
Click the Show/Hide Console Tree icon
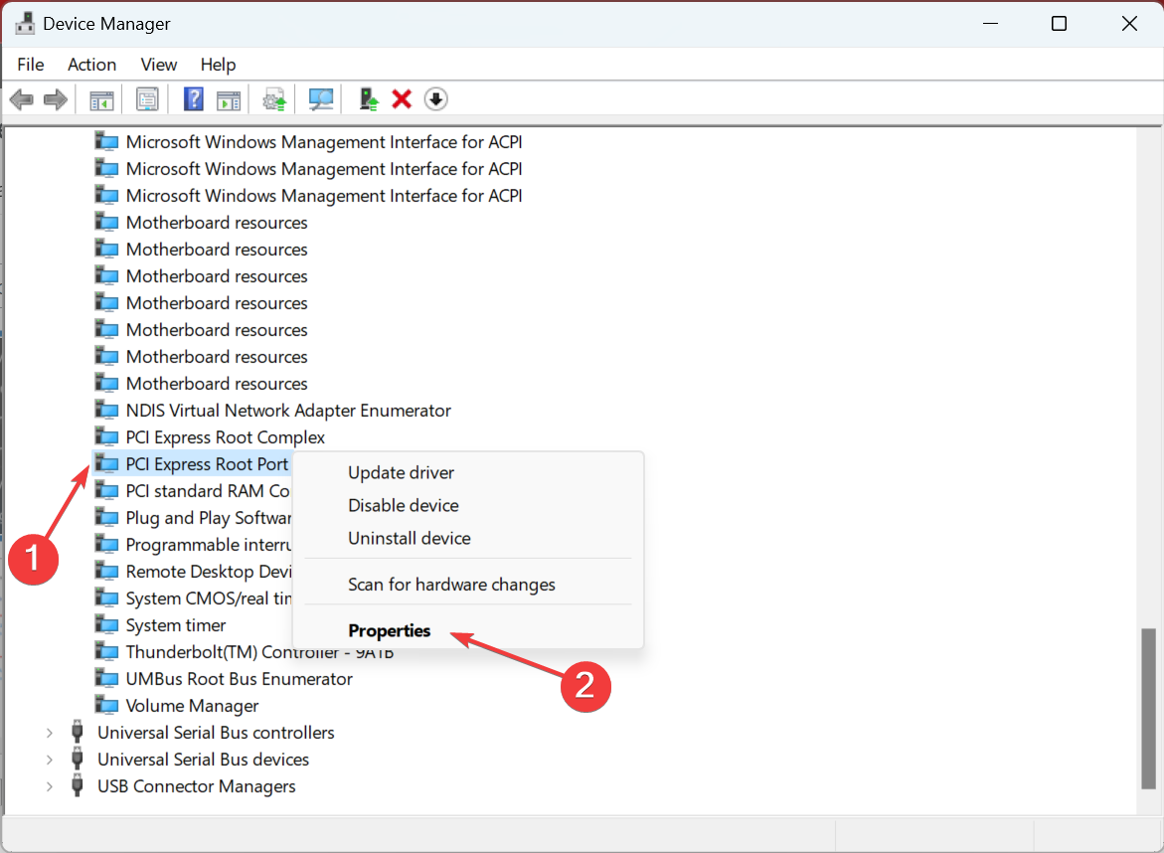click(102, 99)
